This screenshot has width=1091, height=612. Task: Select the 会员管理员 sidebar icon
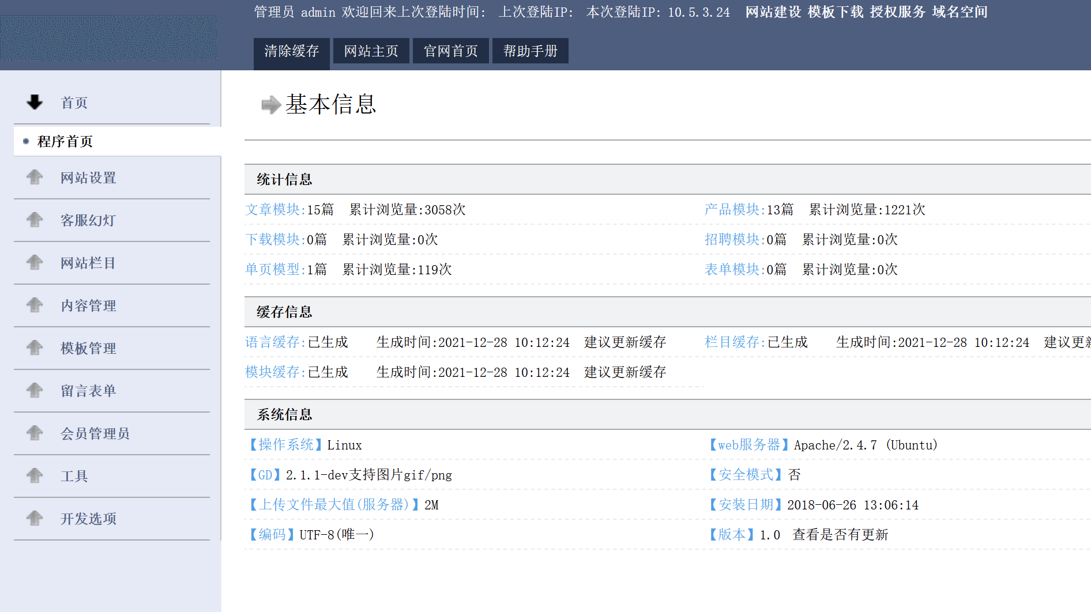click(x=34, y=433)
